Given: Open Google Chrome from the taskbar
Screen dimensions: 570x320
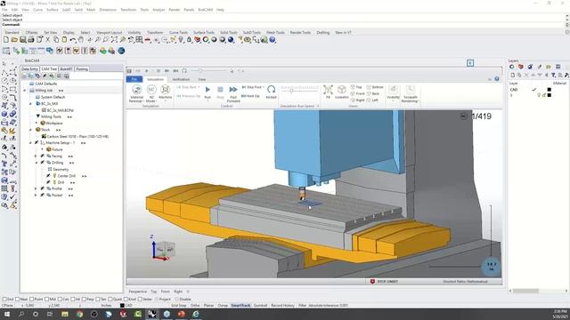Looking at the screenshot, I should [79, 314].
